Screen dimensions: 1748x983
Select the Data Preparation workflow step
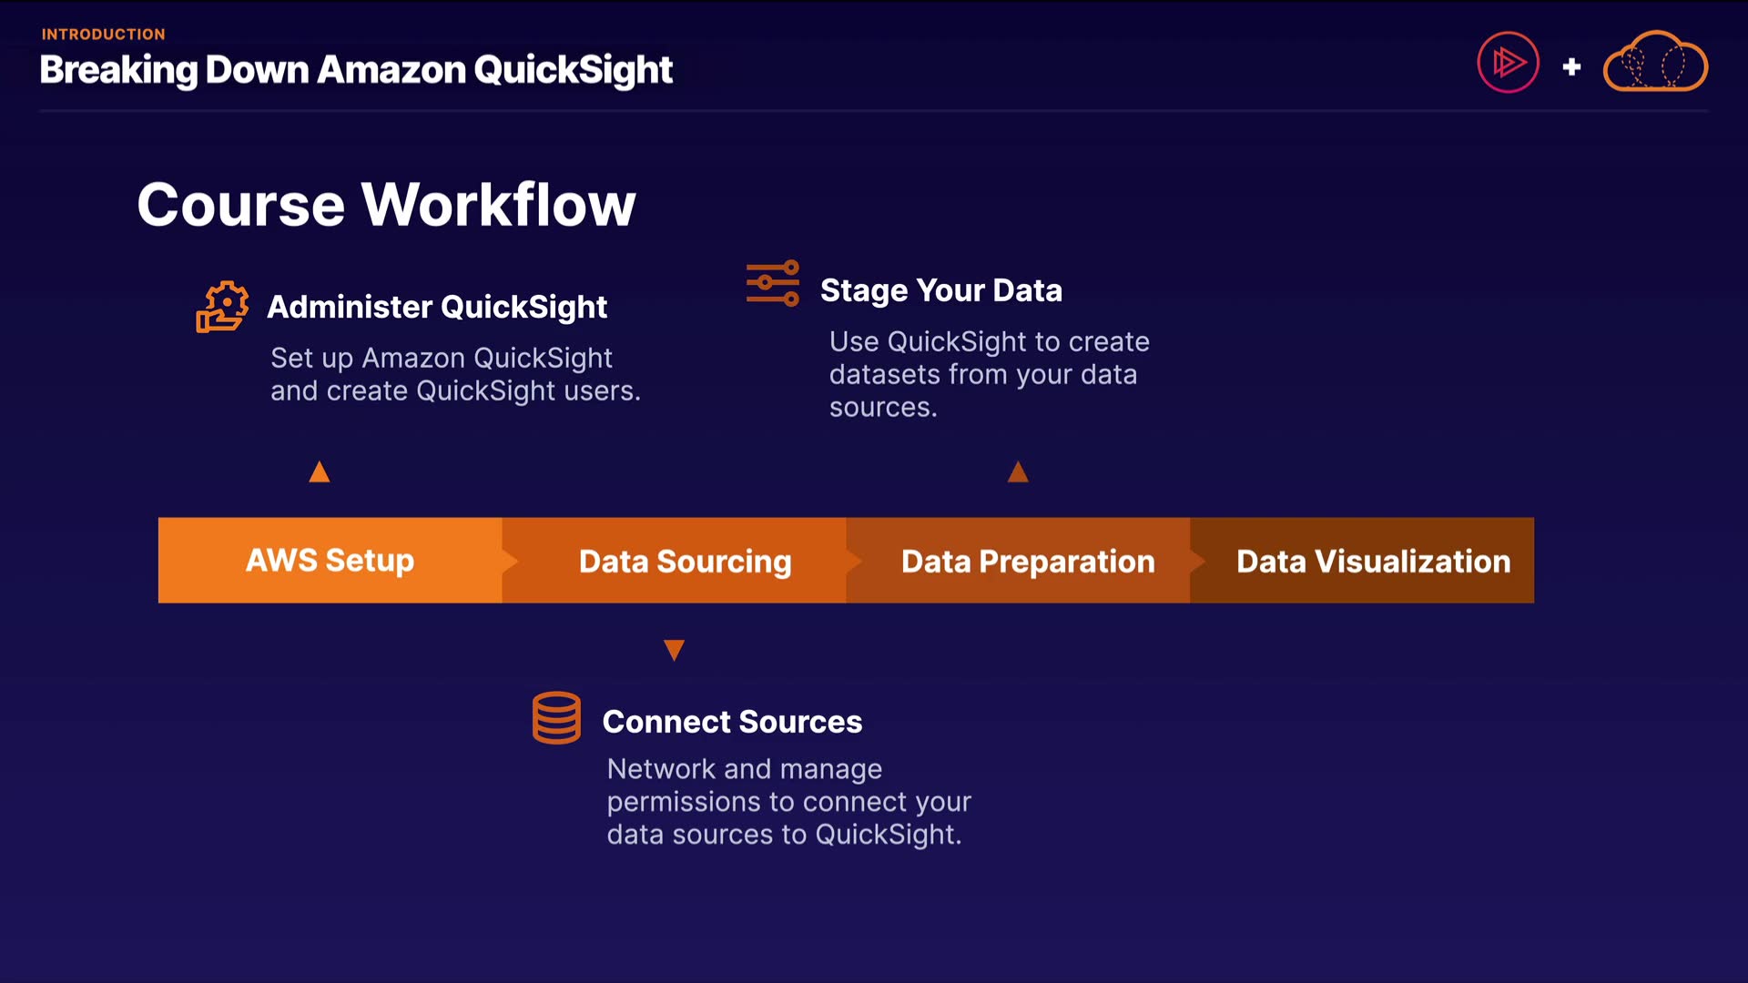1028,562
